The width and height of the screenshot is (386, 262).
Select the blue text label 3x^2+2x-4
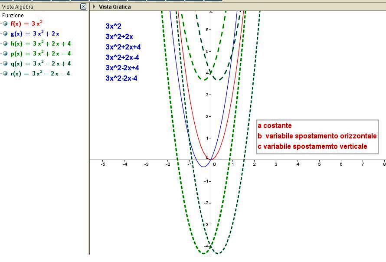point(122,57)
